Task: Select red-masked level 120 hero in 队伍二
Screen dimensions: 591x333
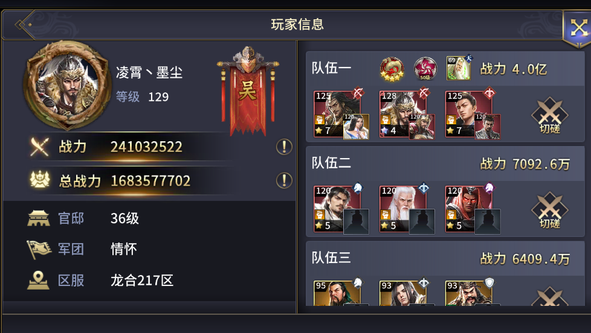Action: click(x=468, y=209)
